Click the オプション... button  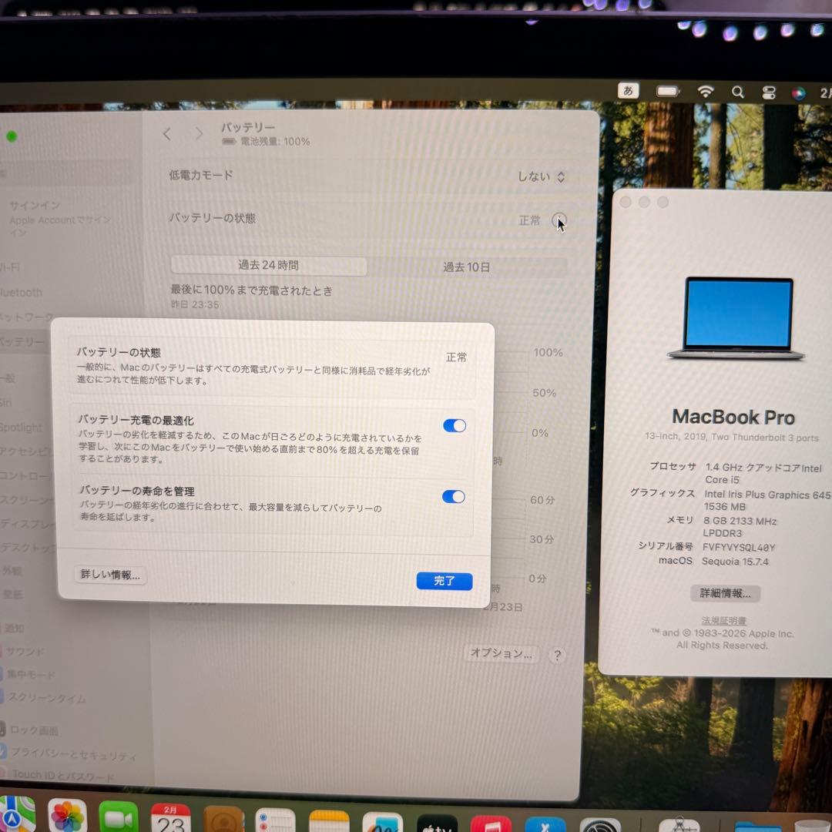click(x=501, y=653)
